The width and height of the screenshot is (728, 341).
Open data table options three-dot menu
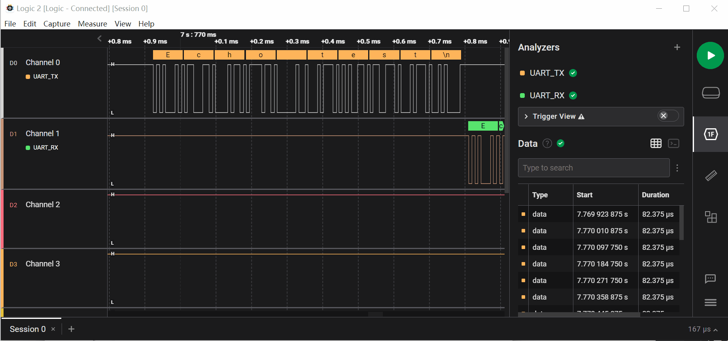click(x=677, y=168)
